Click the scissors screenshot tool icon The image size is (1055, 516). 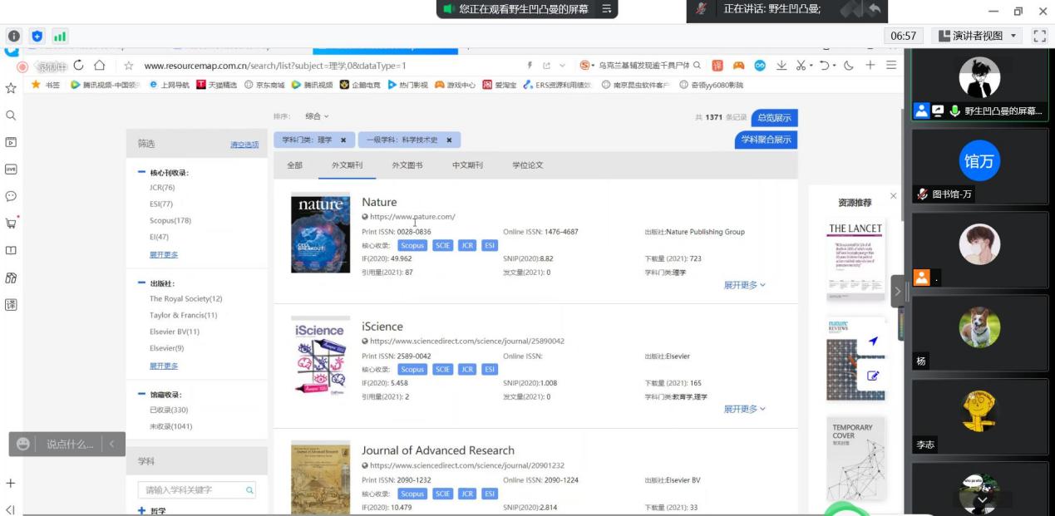pos(801,66)
